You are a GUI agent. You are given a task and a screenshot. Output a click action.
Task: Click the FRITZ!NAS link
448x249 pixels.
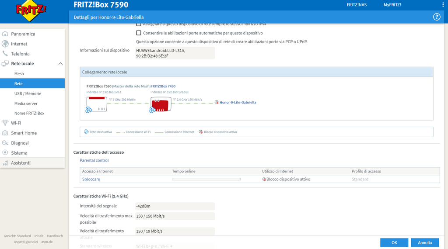tap(357, 5)
